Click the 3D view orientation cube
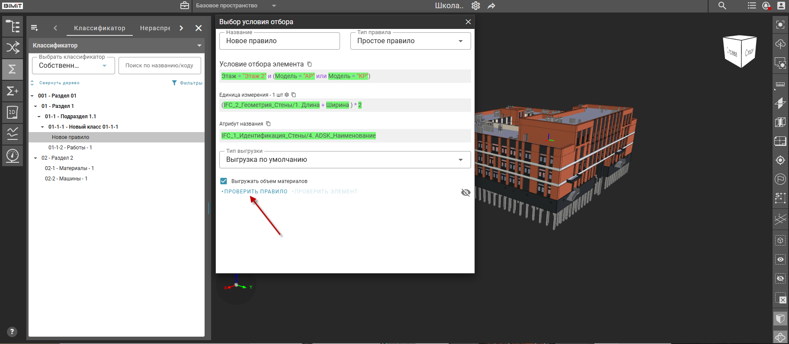 tap(740, 51)
